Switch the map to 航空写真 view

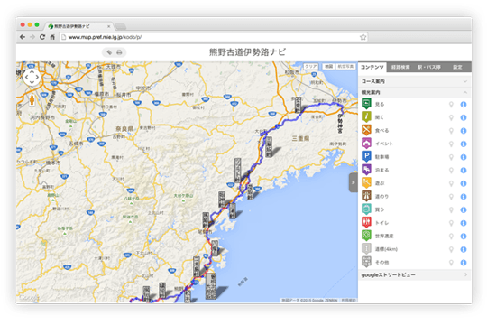point(345,66)
